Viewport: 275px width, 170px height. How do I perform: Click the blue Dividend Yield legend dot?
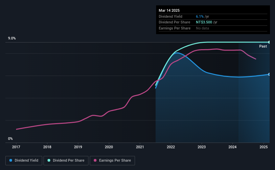tap(11, 160)
